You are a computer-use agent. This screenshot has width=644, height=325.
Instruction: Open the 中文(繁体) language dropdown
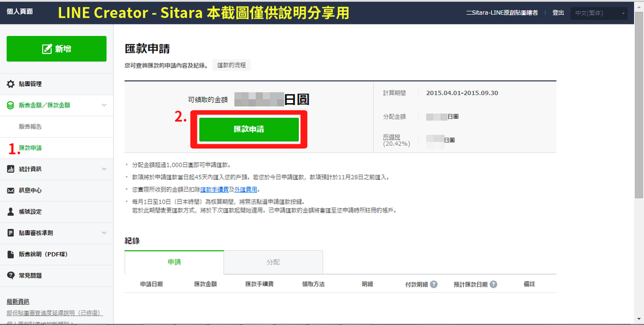click(x=599, y=13)
